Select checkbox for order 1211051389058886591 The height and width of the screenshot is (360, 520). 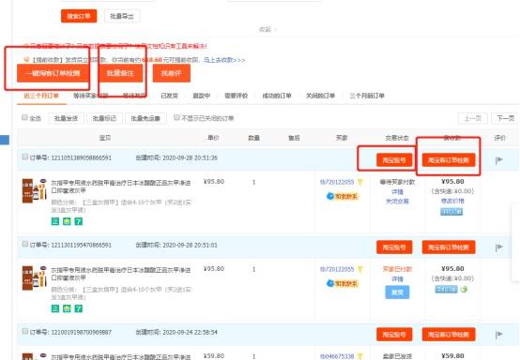24,157
